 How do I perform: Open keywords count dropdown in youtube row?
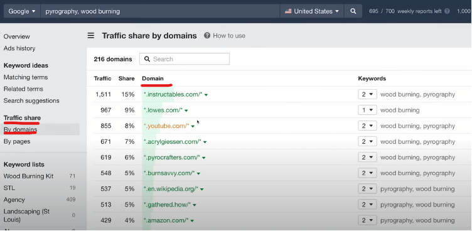[367, 126]
